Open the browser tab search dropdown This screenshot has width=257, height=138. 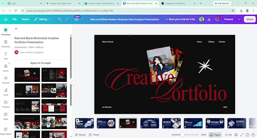[x=3, y=3]
